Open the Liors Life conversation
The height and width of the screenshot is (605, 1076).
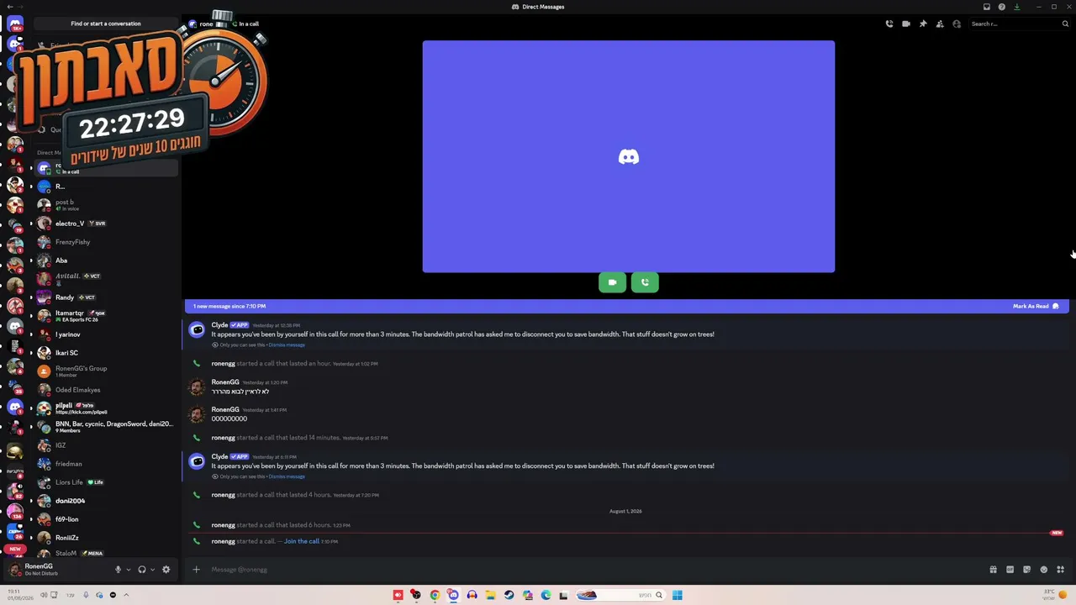pos(105,482)
